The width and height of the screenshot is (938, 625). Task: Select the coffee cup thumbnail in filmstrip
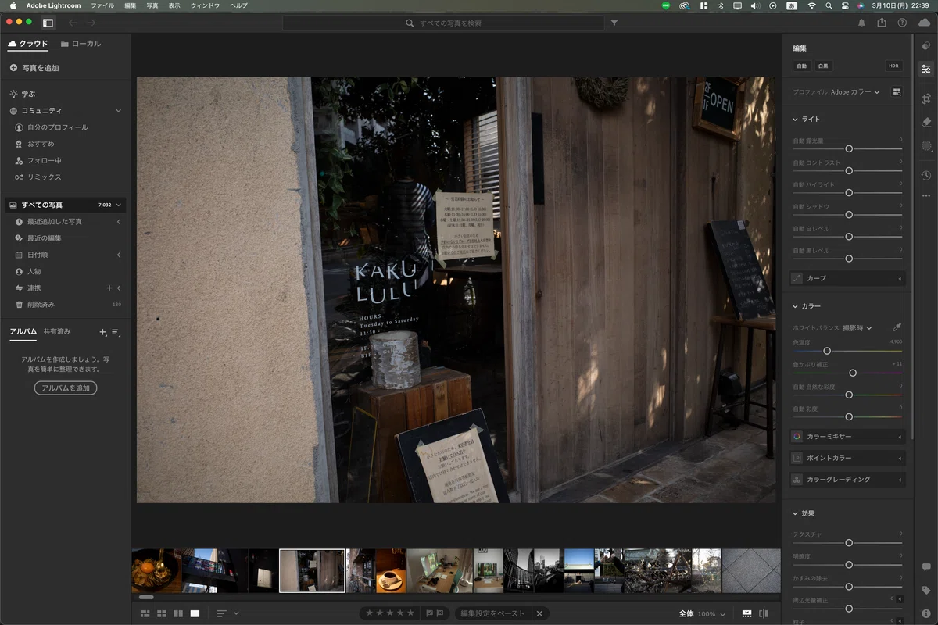(x=391, y=571)
